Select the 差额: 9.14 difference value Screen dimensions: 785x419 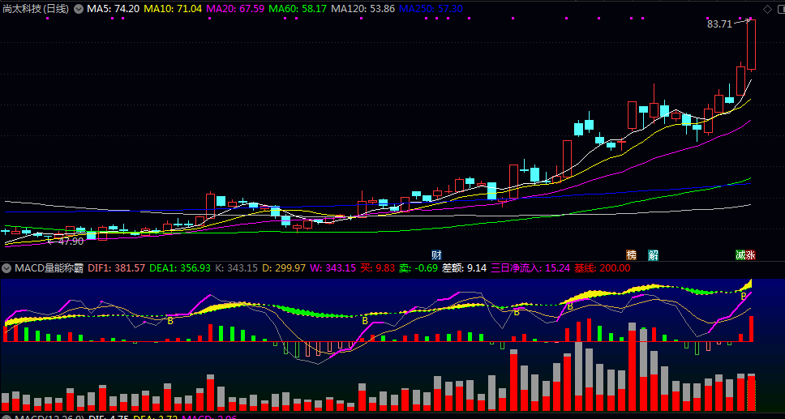pos(464,268)
